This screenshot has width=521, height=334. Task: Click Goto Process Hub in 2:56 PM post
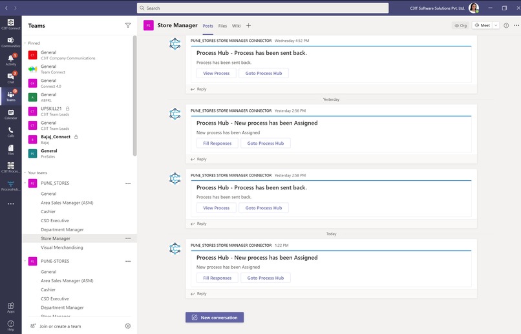click(266, 143)
